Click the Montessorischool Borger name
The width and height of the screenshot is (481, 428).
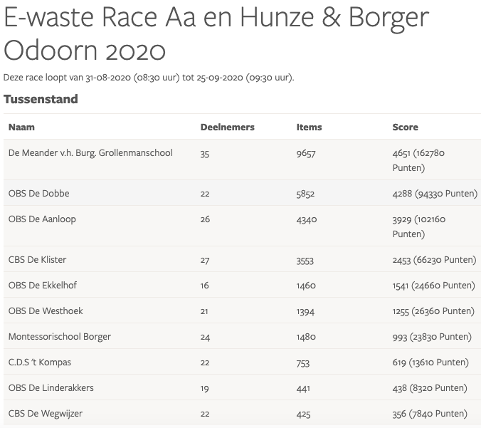point(60,336)
